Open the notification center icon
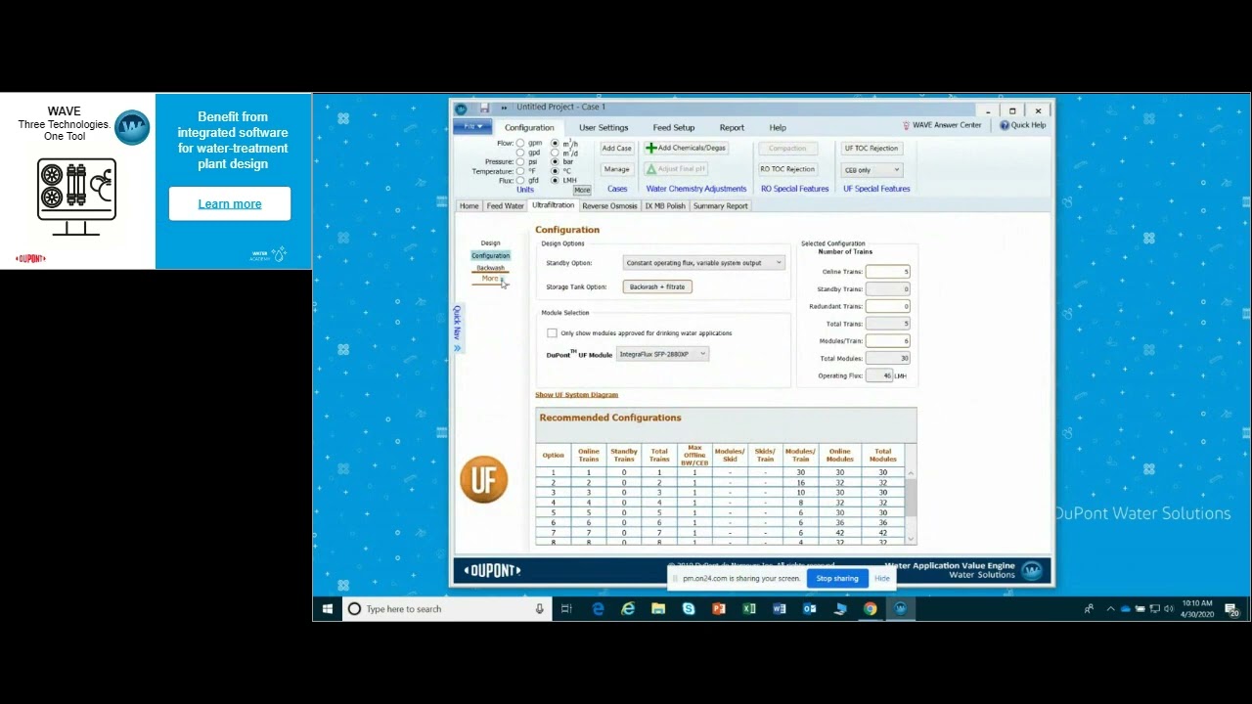This screenshot has height=704, width=1252. point(1232,609)
